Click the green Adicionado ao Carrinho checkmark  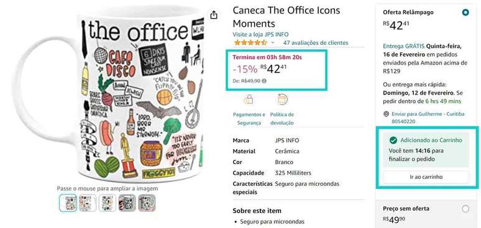coord(393,140)
